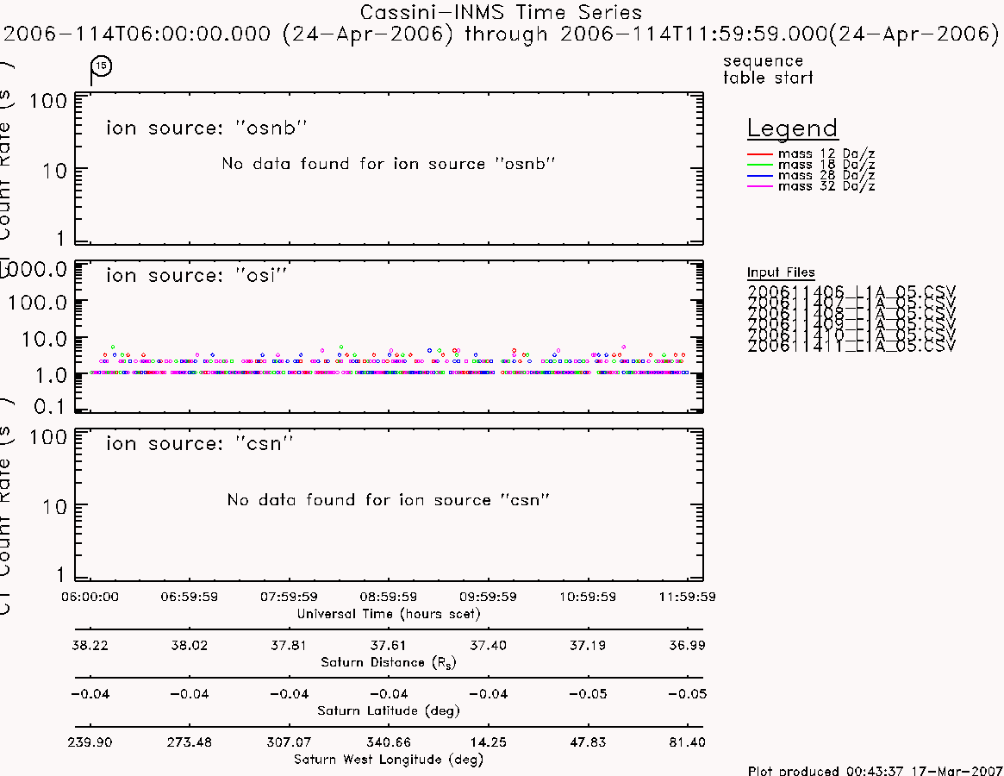Click the "Legend" heading
The height and width of the screenshot is (776, 1004).
pos(792,128)
